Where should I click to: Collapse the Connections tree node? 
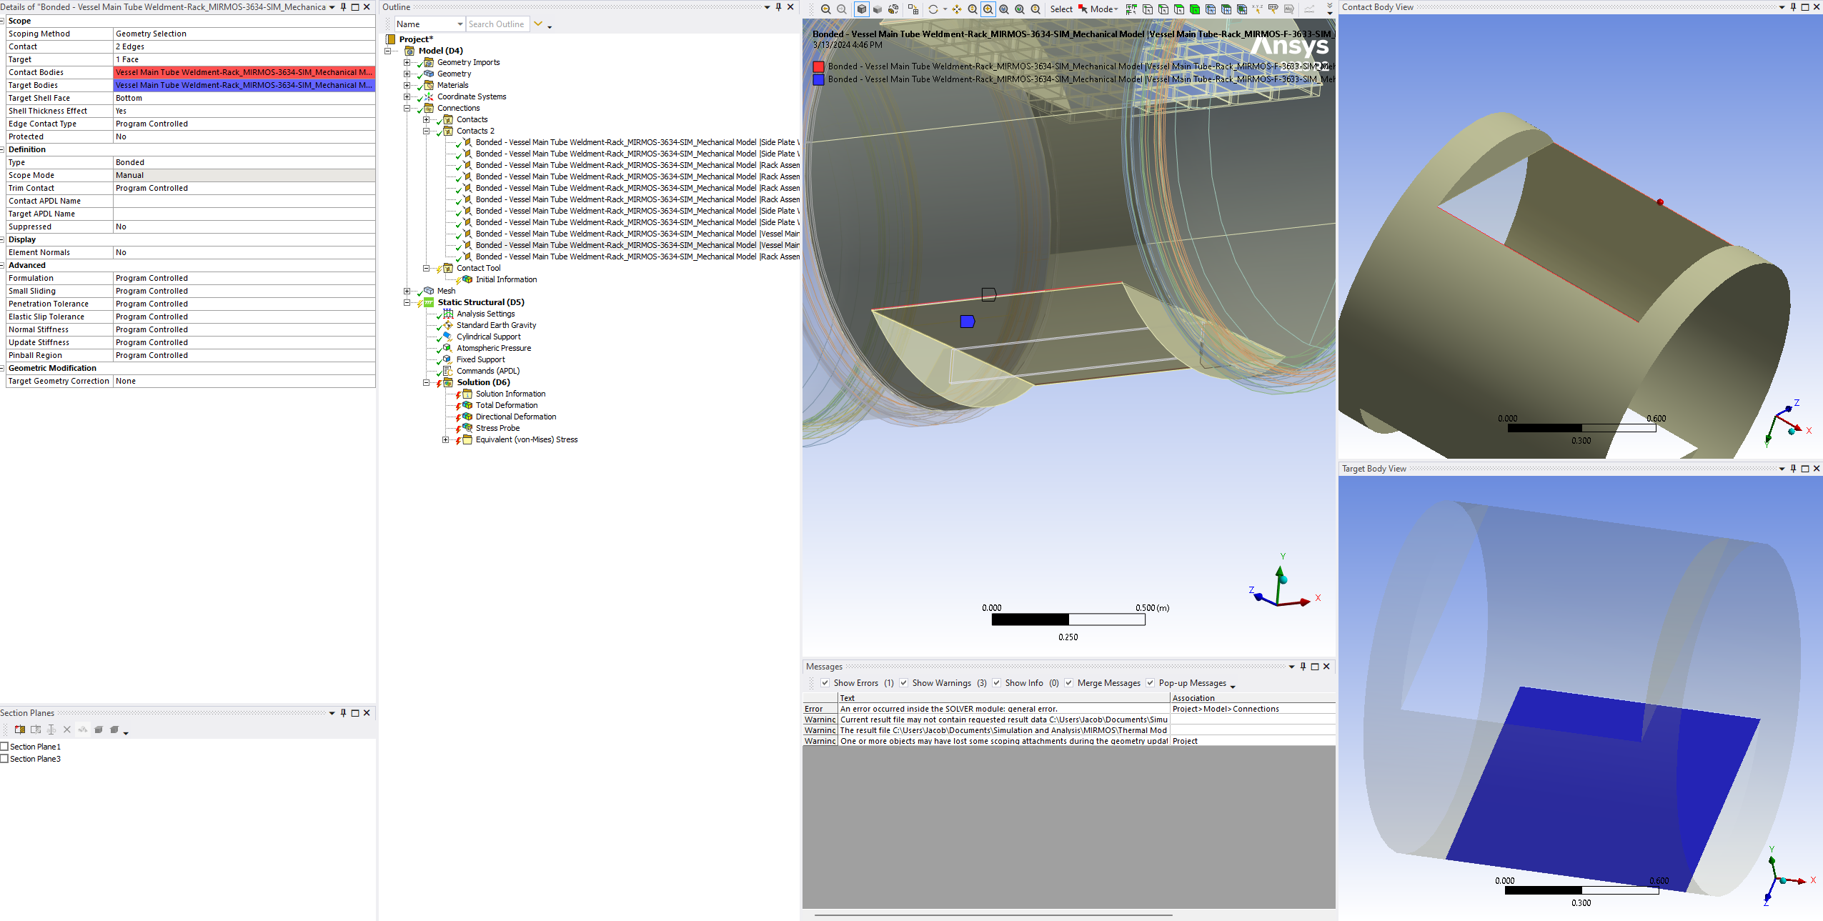(x=407, y=109)
